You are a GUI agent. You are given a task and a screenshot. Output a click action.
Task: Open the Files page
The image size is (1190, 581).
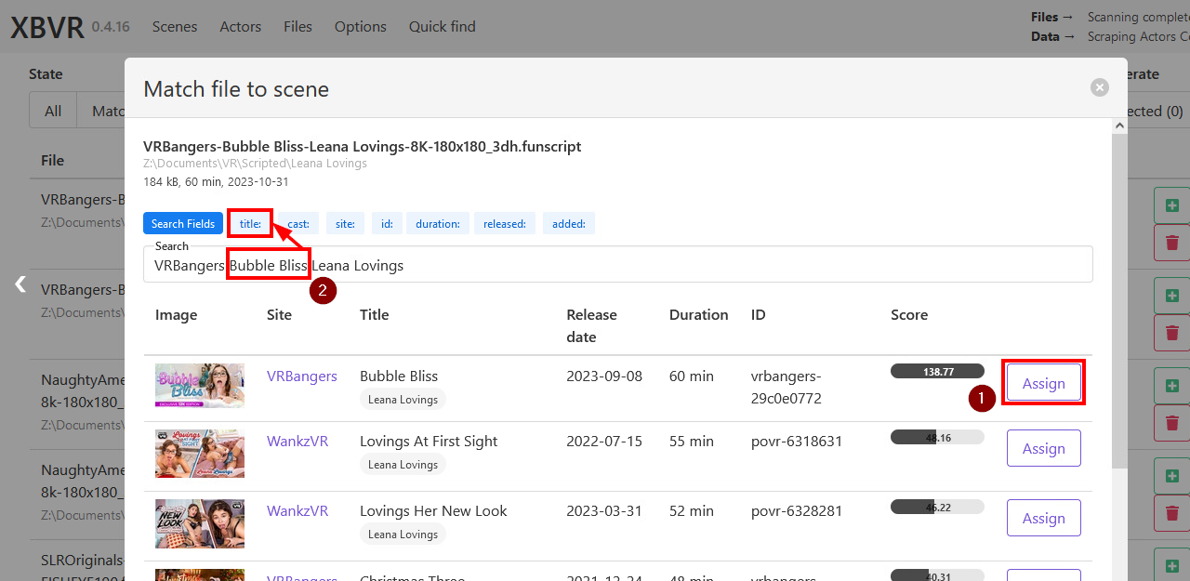(x=297, y=26)
